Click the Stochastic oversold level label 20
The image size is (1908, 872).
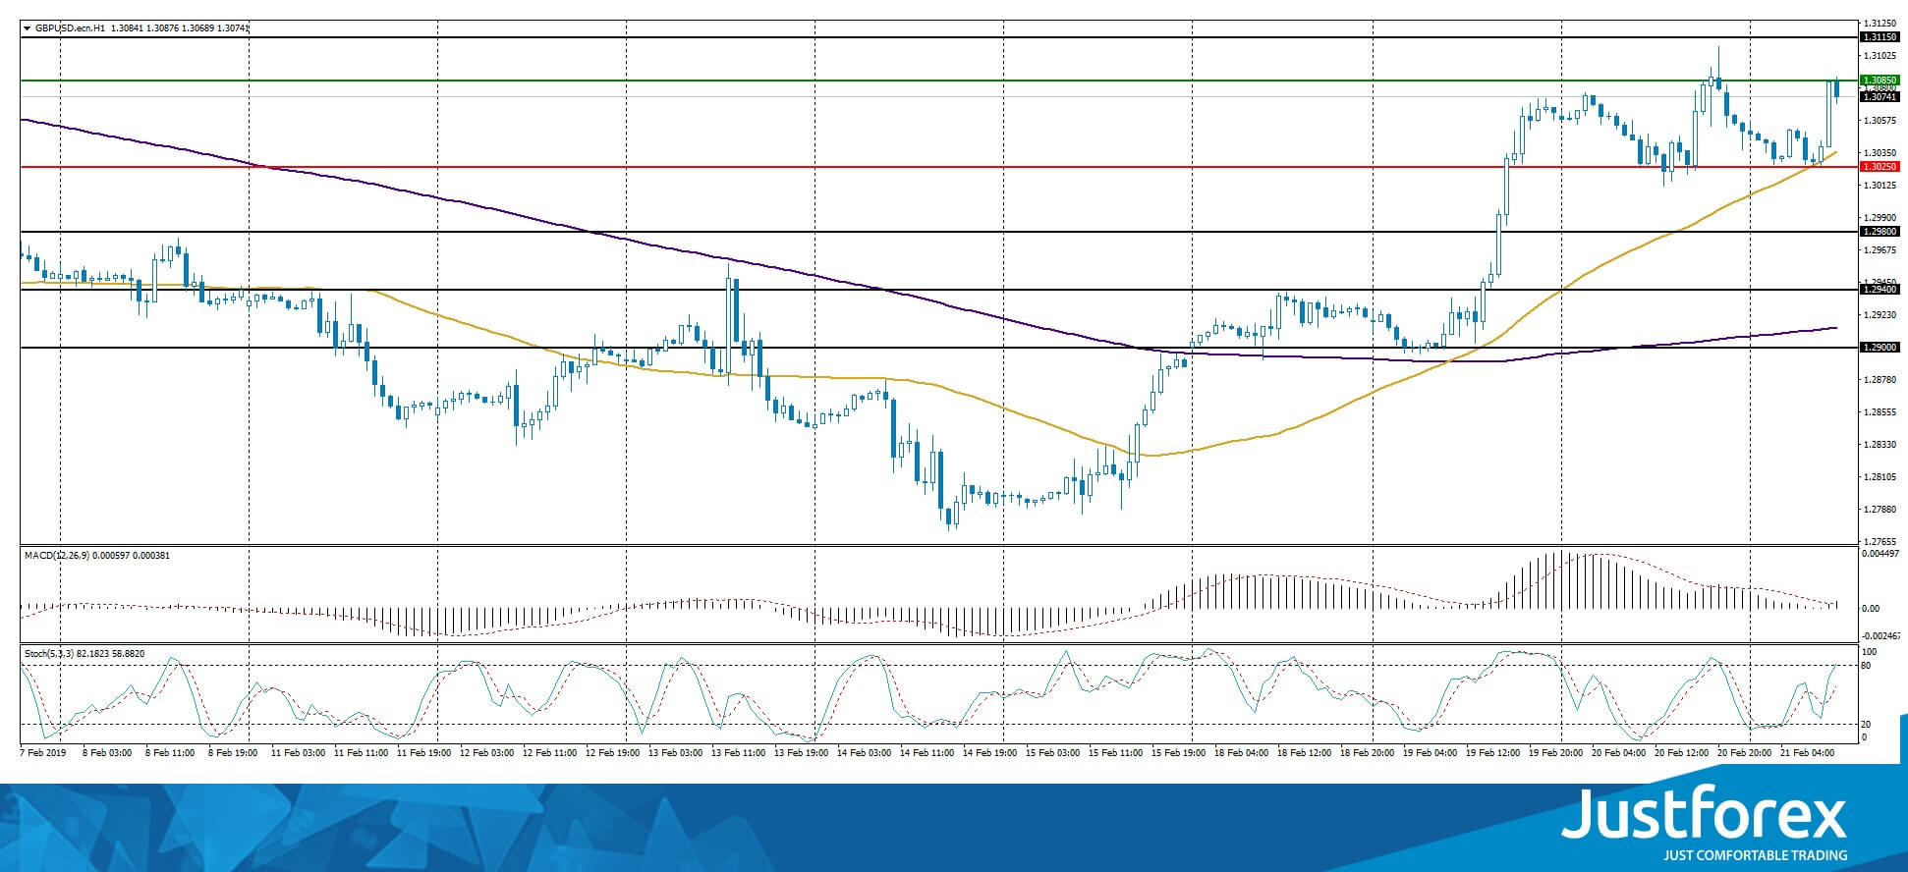pos(1867,725)
